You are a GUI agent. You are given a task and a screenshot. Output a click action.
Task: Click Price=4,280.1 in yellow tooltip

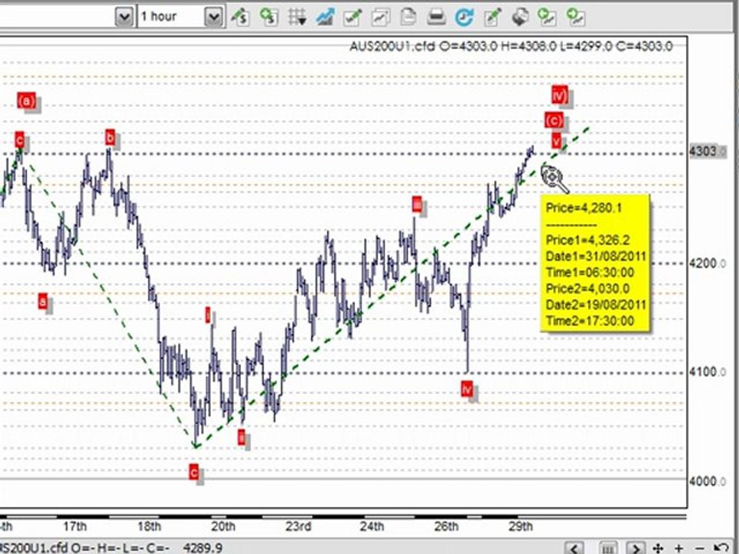click(x=584, y=208)
